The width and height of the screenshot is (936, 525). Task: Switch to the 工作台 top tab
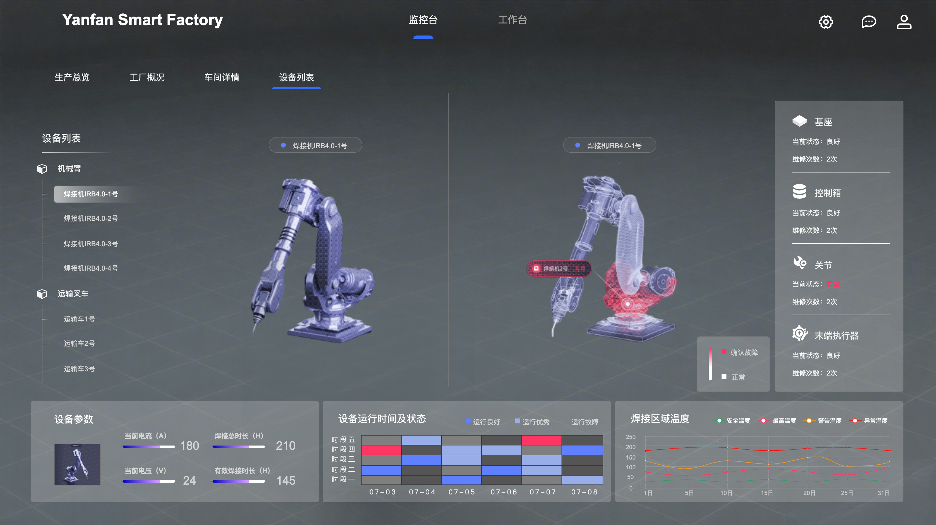click(x=512, y=20)
